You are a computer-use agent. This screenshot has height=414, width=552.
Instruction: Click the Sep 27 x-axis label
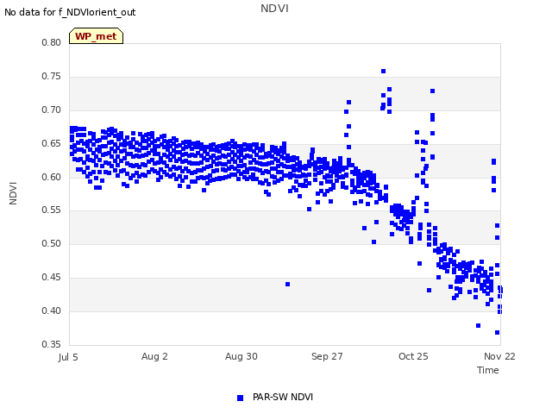[x=327, y=356]
